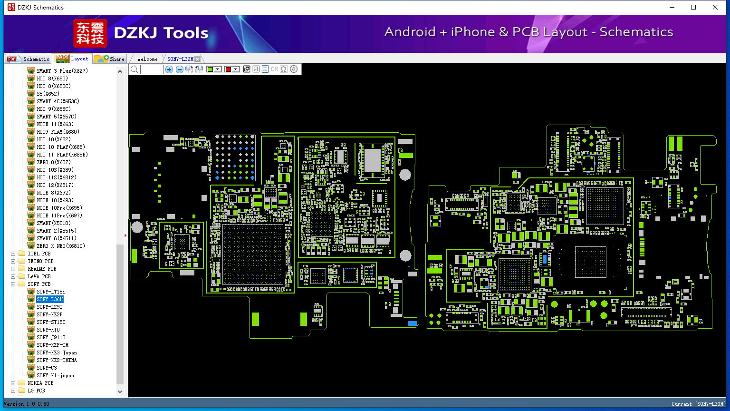Open SONY-XZP-CH layout entry
Image resolution: width=730 pixels, height=411 pixels.
[x=52, y=345]
